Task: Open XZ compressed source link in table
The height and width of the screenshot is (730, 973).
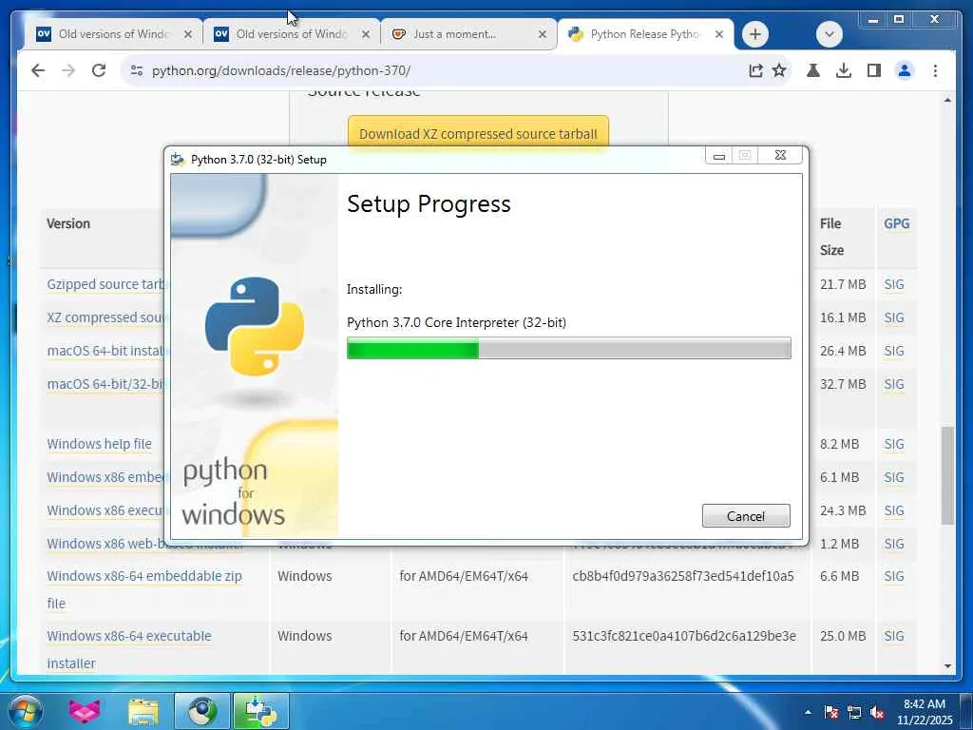Action: click(105, 317)
